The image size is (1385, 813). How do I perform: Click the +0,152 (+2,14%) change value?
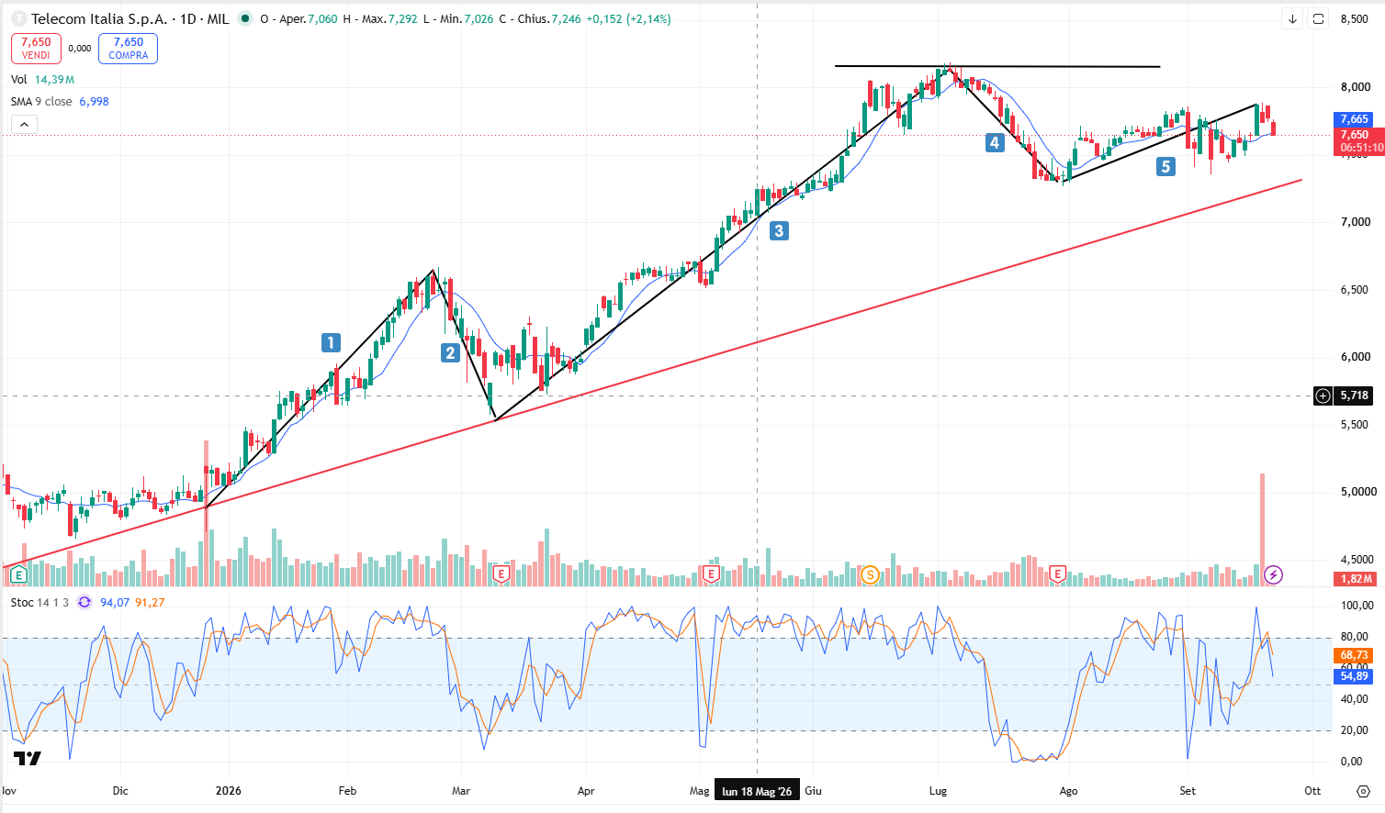pyautogui.click(x=629, y=18)
